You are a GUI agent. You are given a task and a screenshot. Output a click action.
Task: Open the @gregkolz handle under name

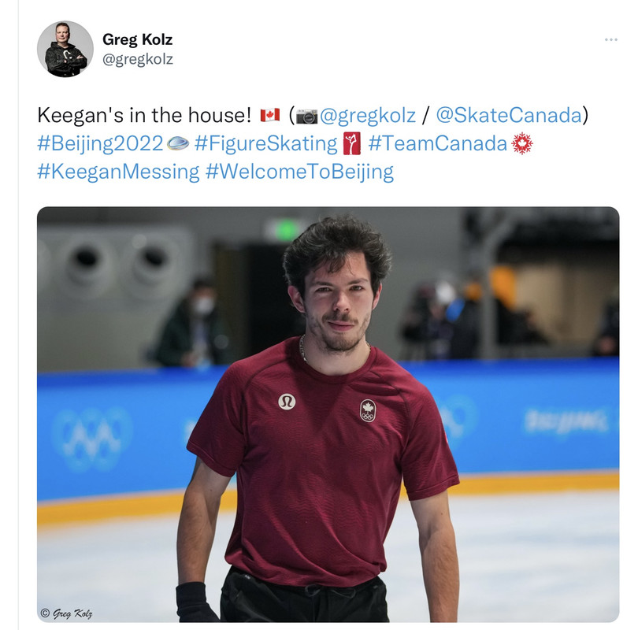click(x=138, y=59)
